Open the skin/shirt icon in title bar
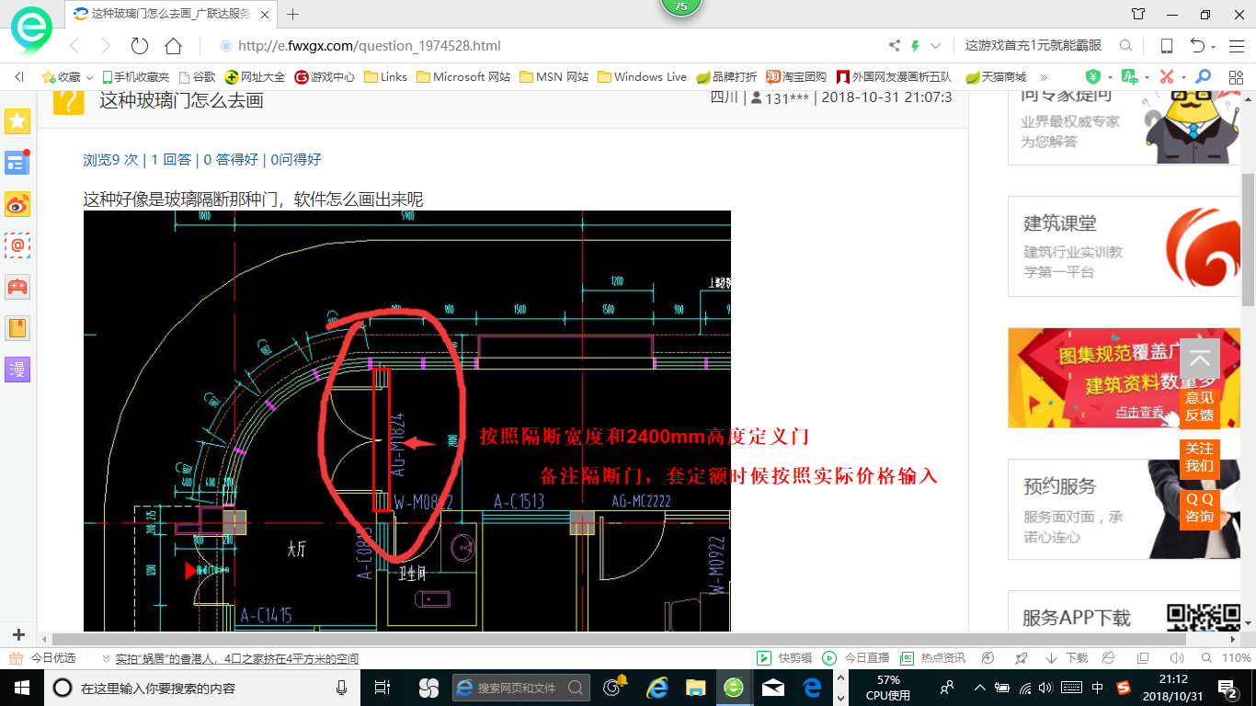 tap(1138, 14)
